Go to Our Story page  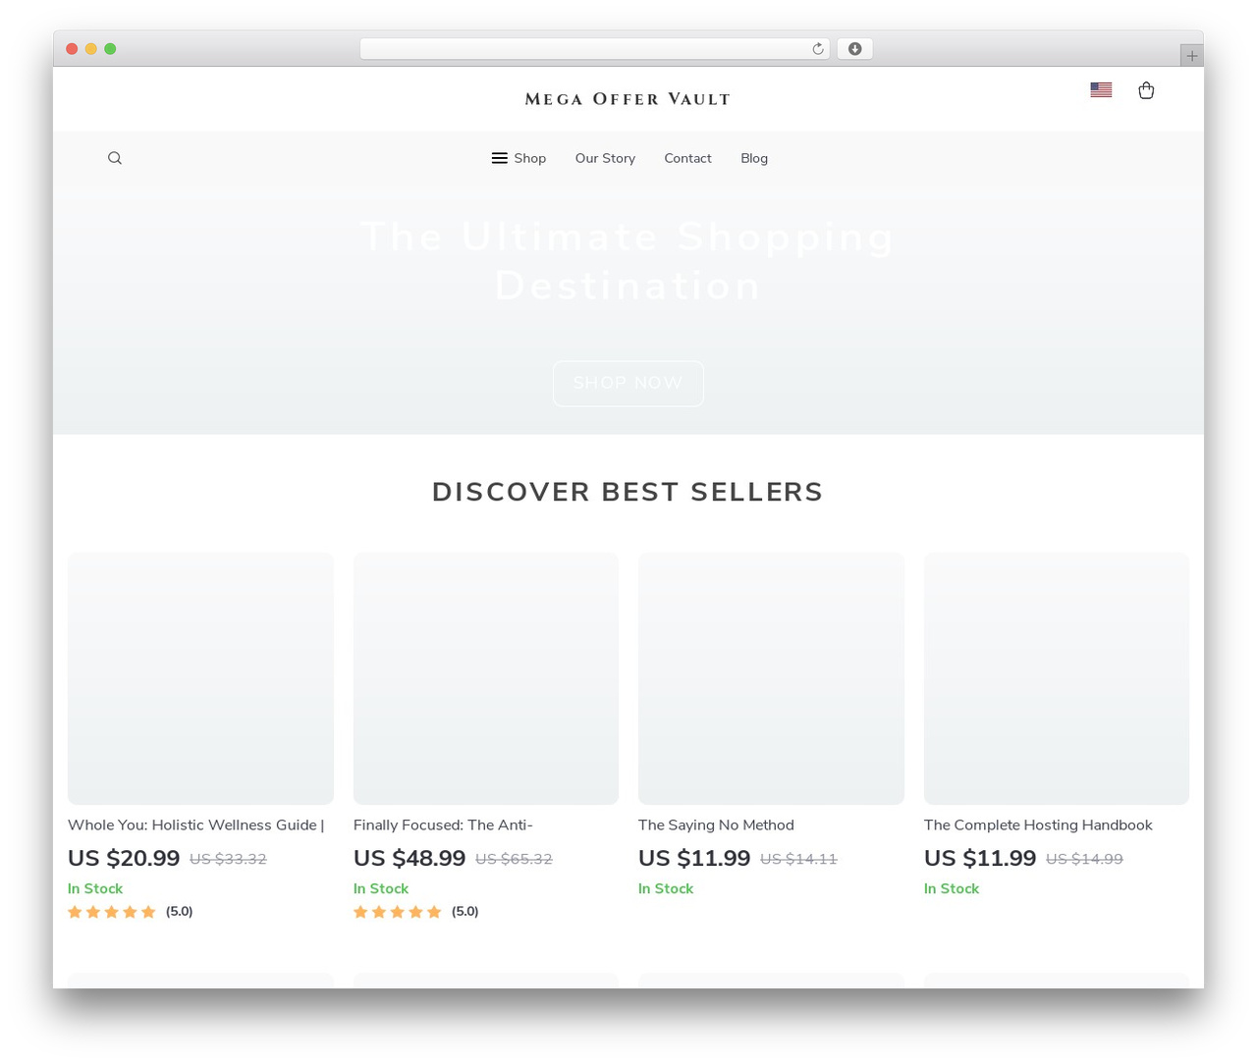coord(605,158)
